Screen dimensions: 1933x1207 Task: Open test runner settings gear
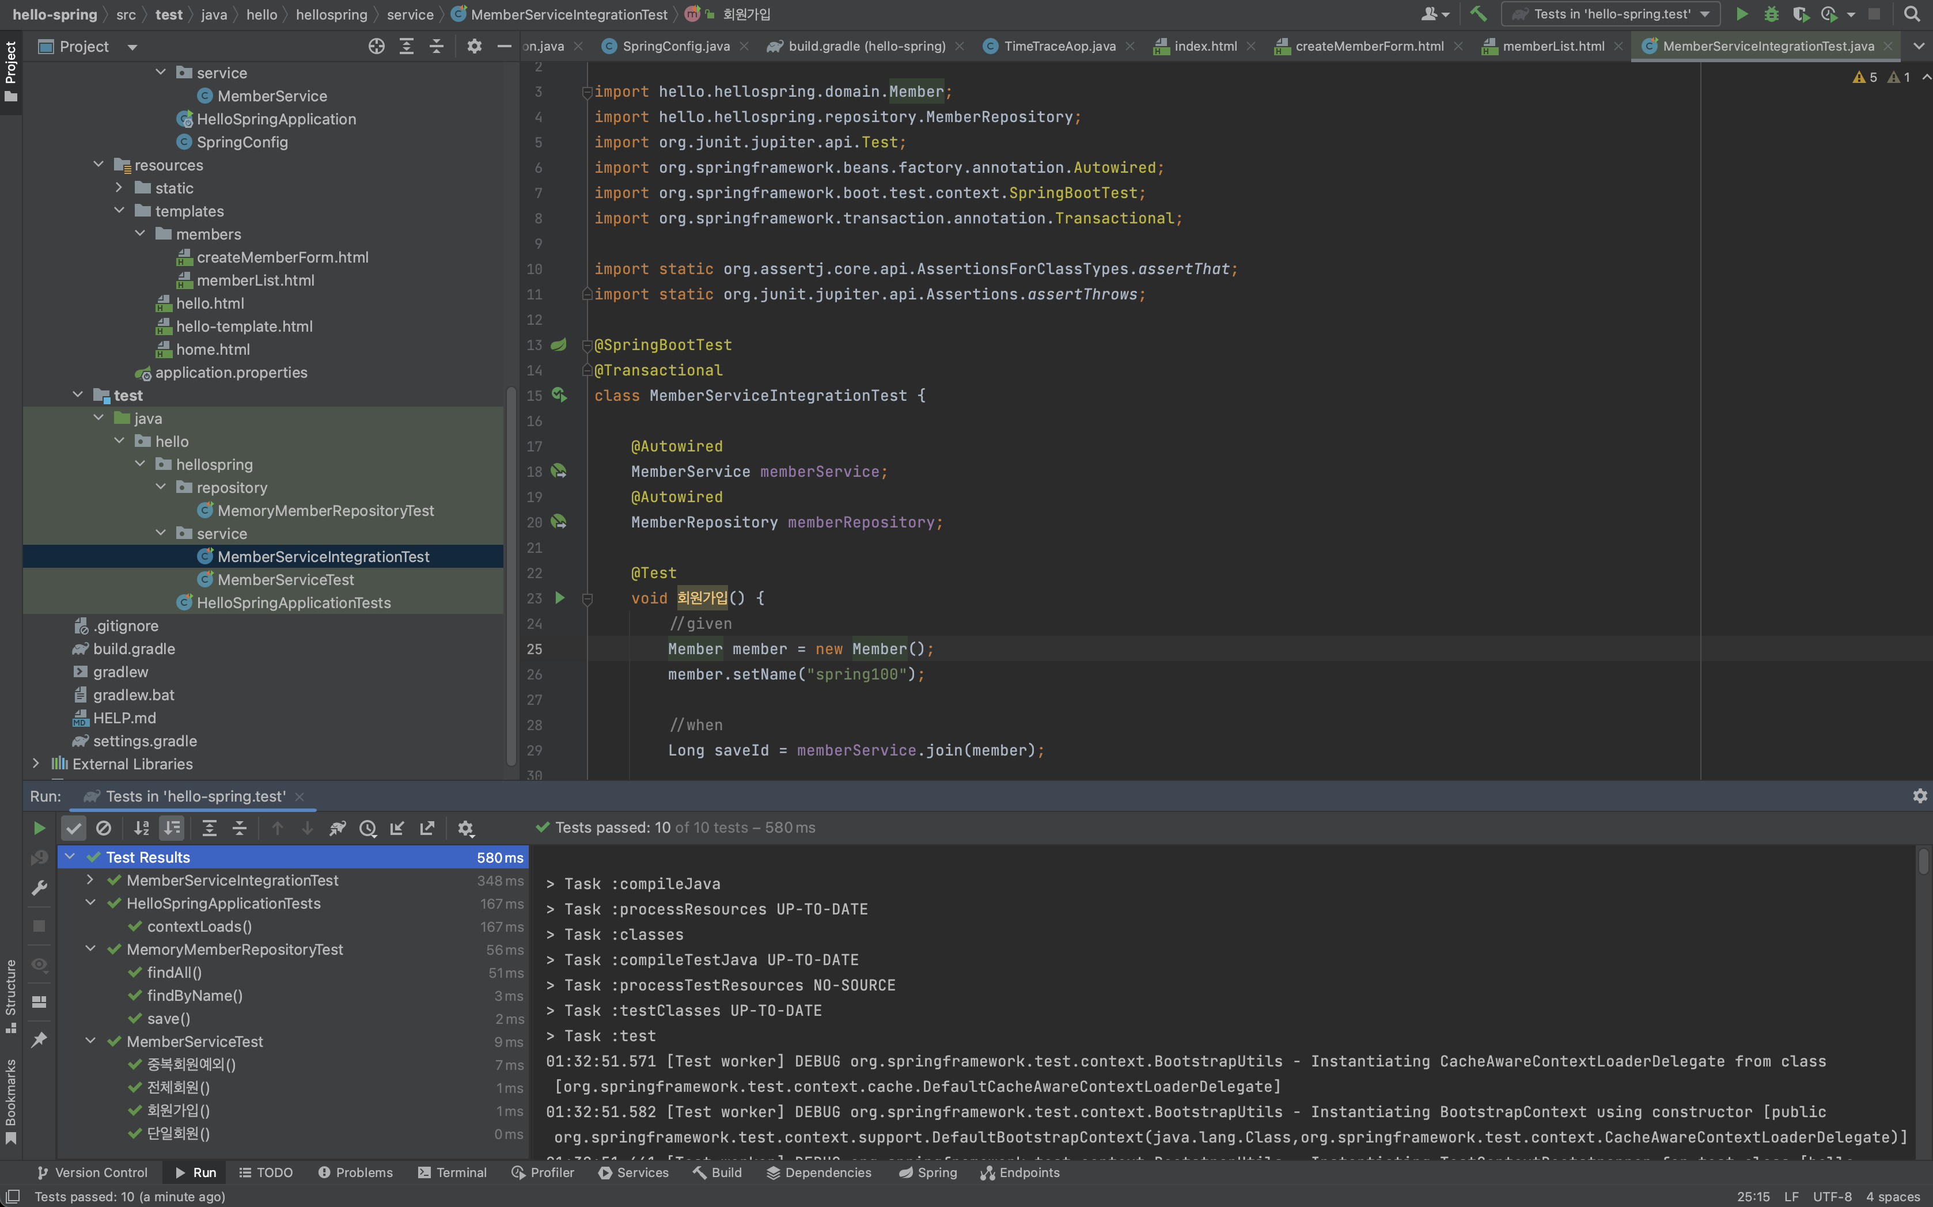[x=467, y=828]
